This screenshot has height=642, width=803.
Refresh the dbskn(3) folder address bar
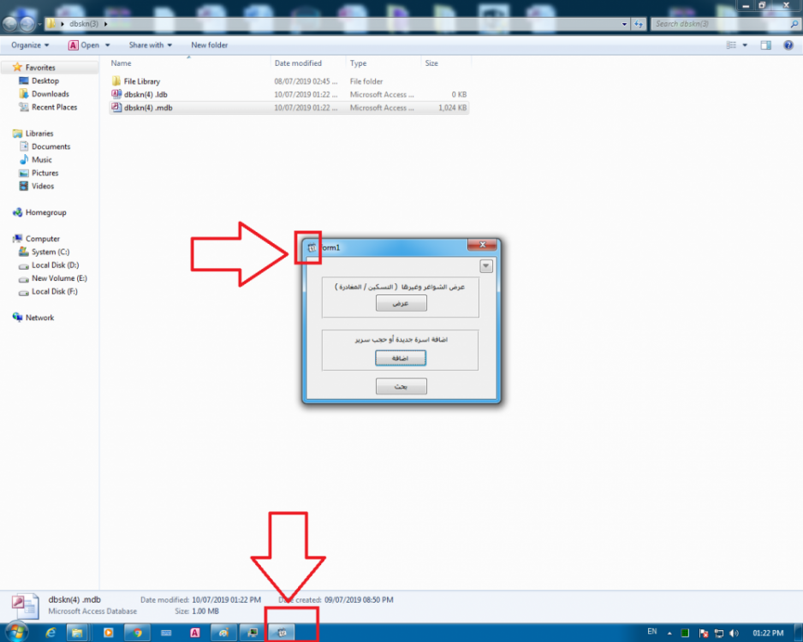point(639,24)
